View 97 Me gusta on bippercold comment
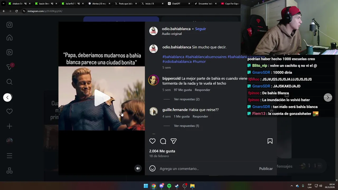This screenshot has width=338, height=190. (183, 90)
